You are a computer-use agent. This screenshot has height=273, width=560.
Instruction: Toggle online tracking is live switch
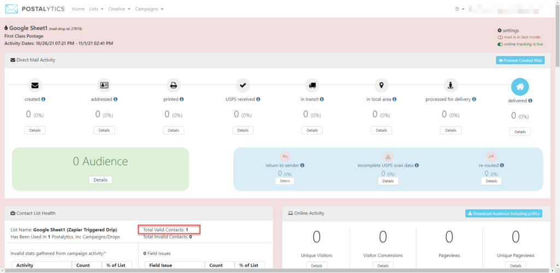(500, 44)
